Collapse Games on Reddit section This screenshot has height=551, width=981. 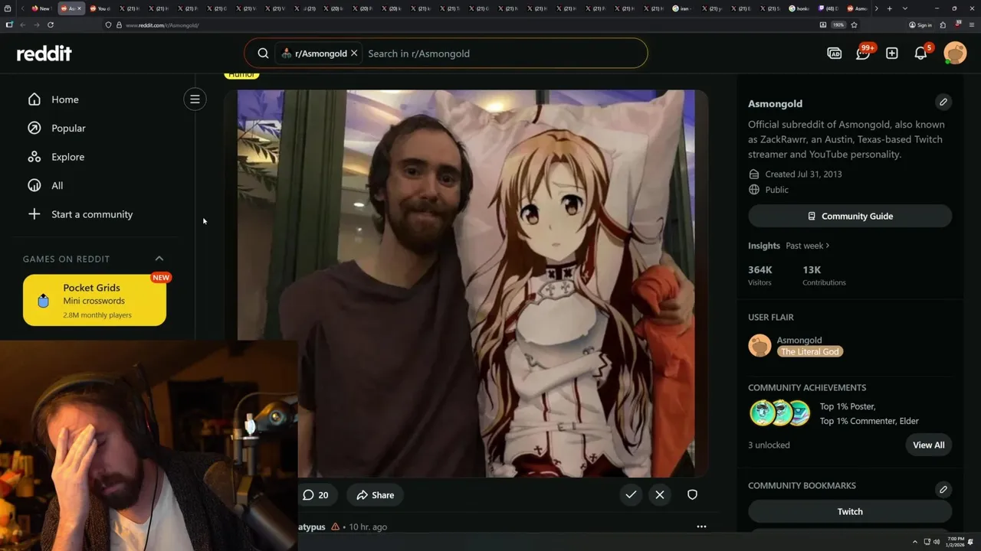click(x=159, y=259)
